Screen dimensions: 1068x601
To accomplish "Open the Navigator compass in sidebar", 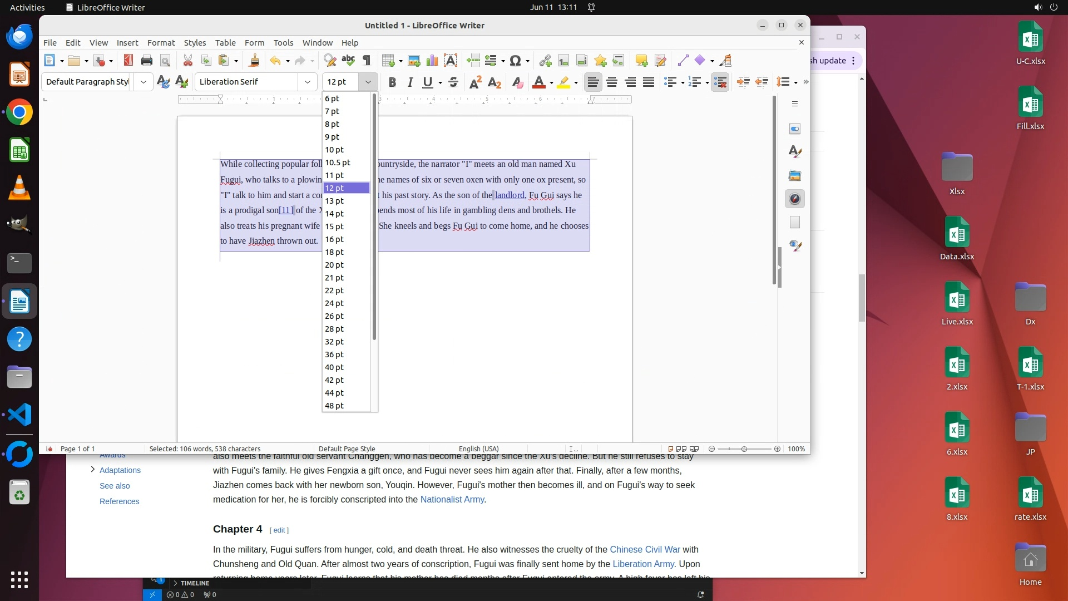I will (x=795, y=199).
